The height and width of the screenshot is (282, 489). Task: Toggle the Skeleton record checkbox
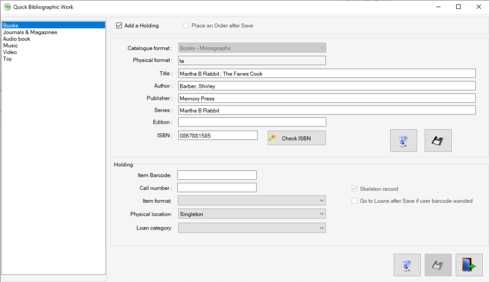click(354, 188)
